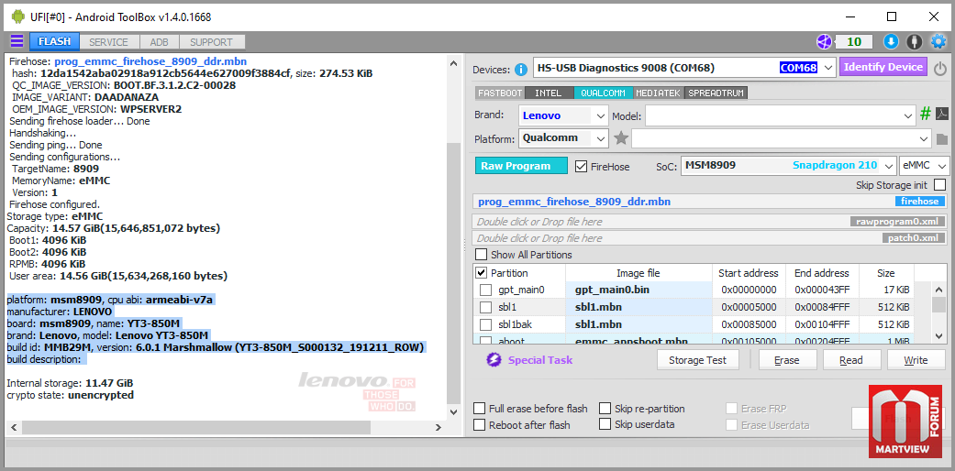Click the Image file column header

(x=639, y=273)
